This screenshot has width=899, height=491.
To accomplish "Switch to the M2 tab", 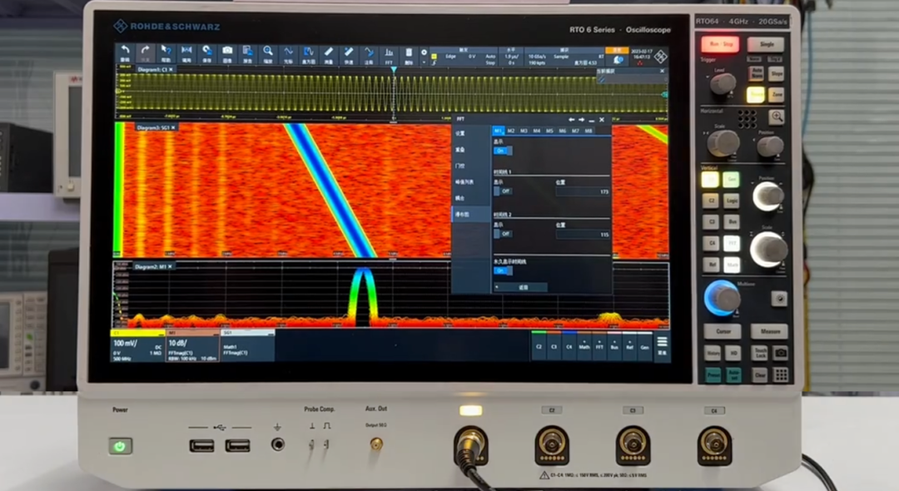I will click(511, 131).
